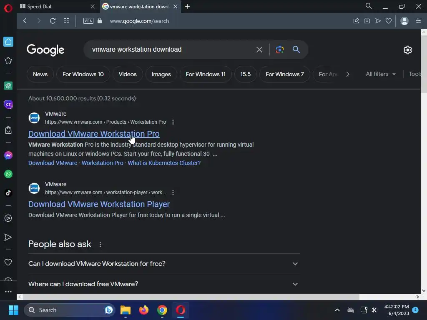This screenshot has width=427, height=320.
Task: Click the edit/share icon in address bar
Action: coord(356,21)
